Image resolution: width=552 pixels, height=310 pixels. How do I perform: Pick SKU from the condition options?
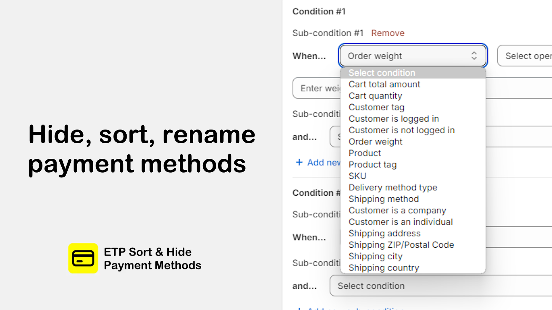pos(357,176)
